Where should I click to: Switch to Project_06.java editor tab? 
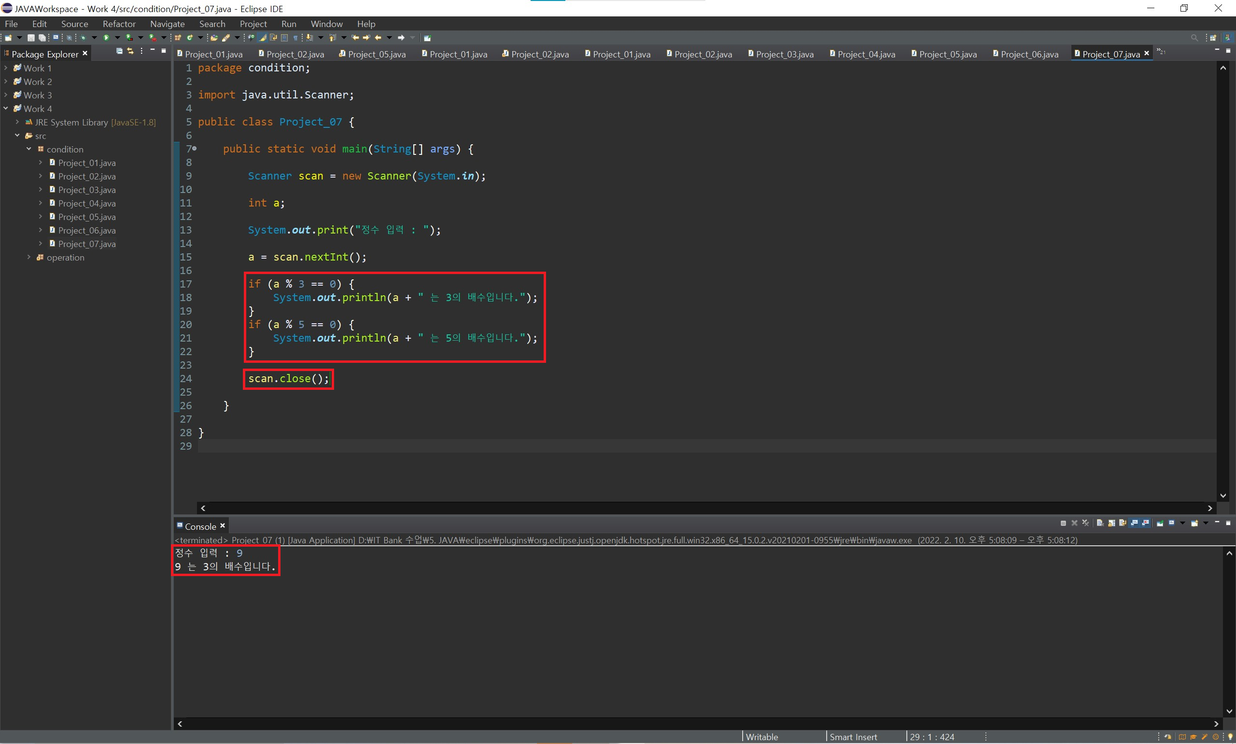1029,54
